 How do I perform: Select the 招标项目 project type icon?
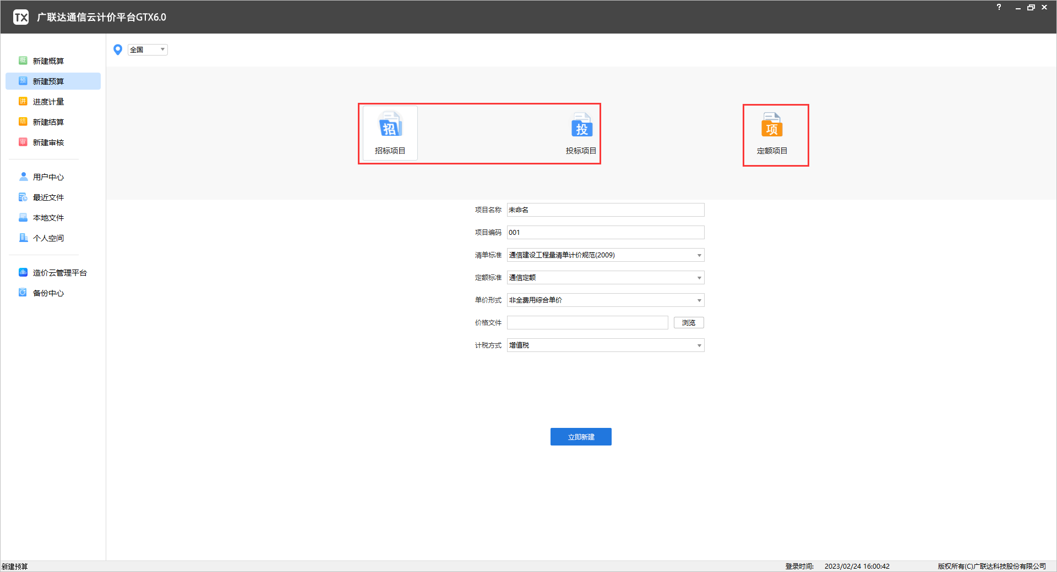390,133
